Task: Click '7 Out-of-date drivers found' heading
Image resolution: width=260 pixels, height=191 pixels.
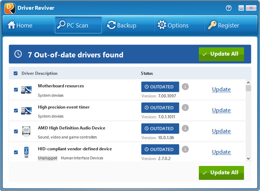Action: (76, 55)
